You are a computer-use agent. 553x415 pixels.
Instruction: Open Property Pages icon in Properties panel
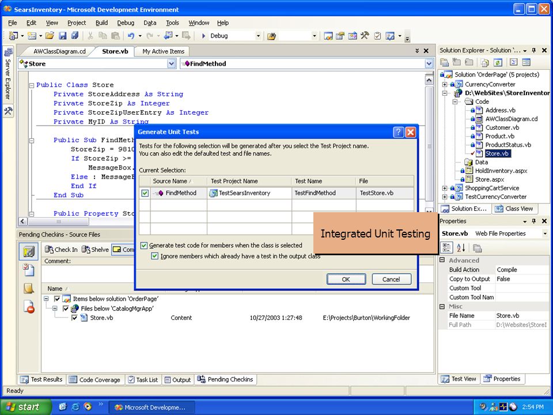(477, 248)
